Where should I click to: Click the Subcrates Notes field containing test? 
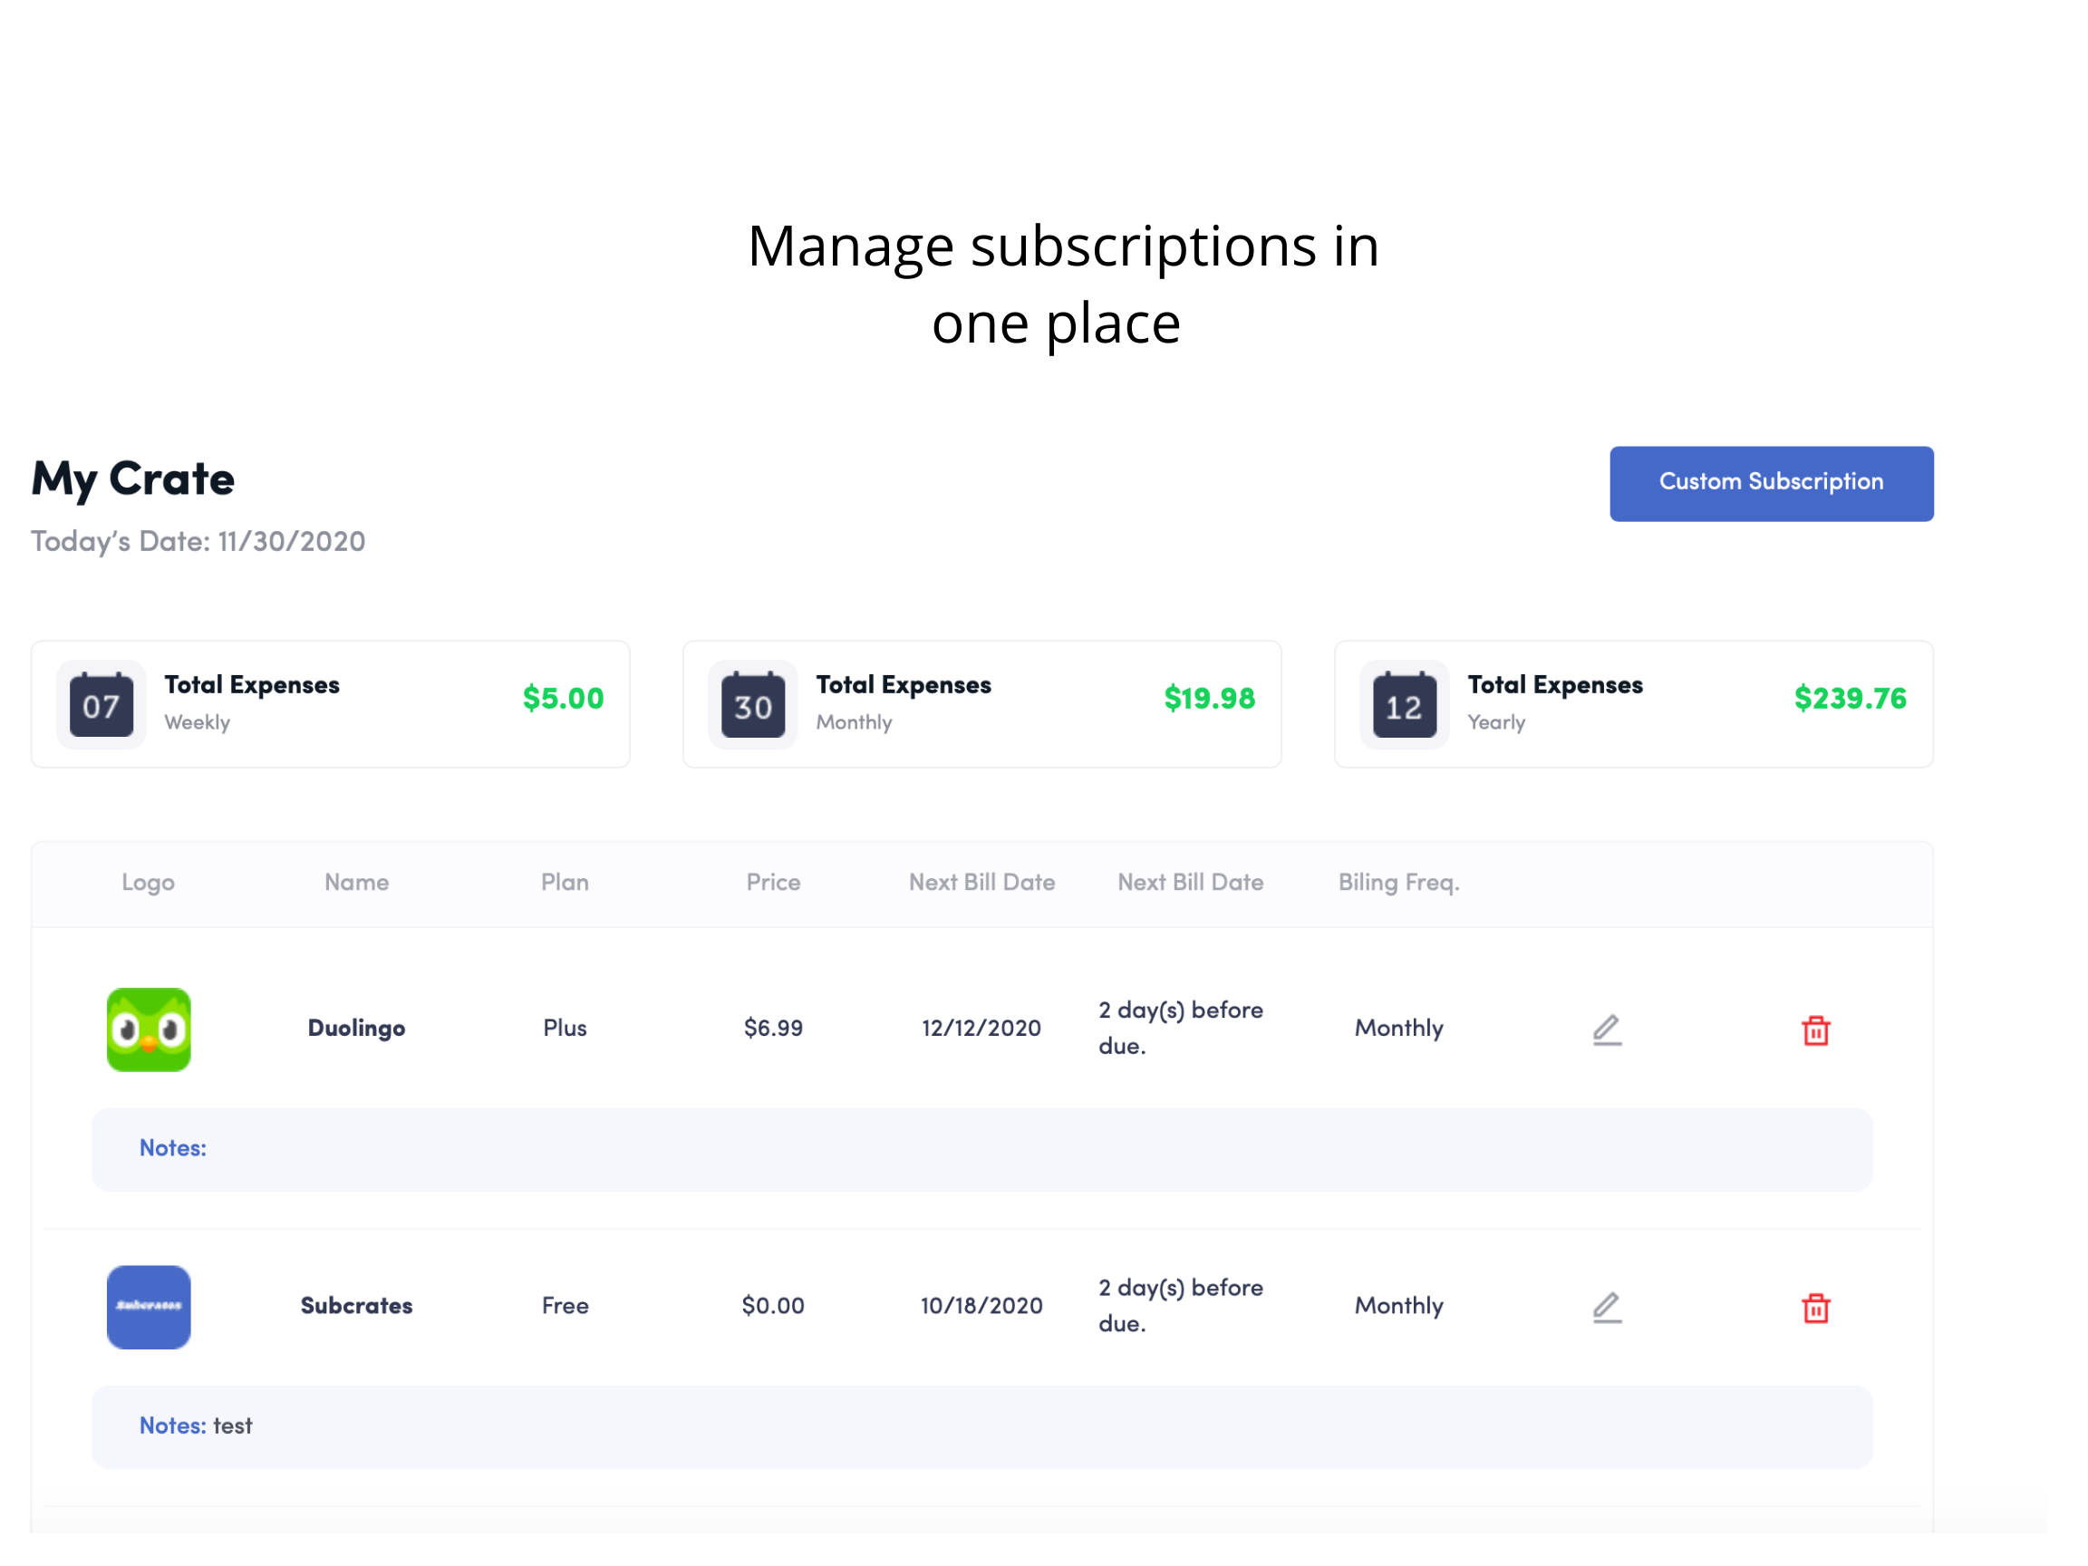point(981,1426)
